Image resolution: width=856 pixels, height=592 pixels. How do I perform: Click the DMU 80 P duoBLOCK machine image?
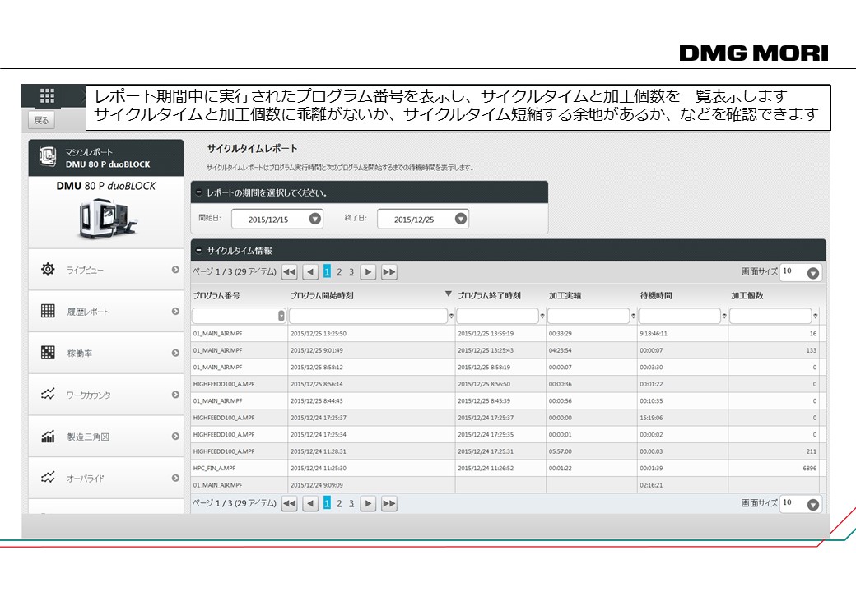(x=107, y=219)
